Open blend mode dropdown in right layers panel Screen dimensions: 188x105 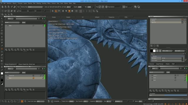[157, 72]
